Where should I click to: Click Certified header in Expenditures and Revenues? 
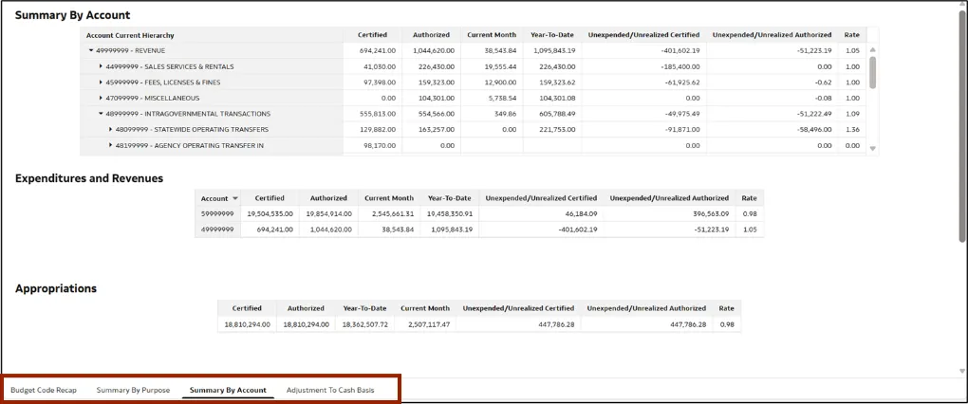point(270,198)
